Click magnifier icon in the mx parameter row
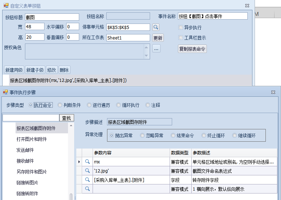 (x=87, y=162)
